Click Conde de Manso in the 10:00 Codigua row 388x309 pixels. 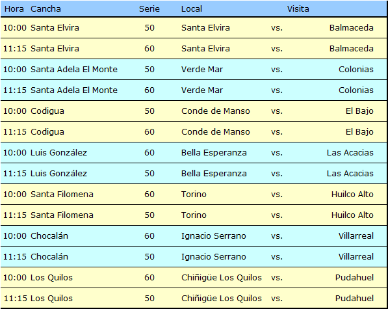point(216,111)
